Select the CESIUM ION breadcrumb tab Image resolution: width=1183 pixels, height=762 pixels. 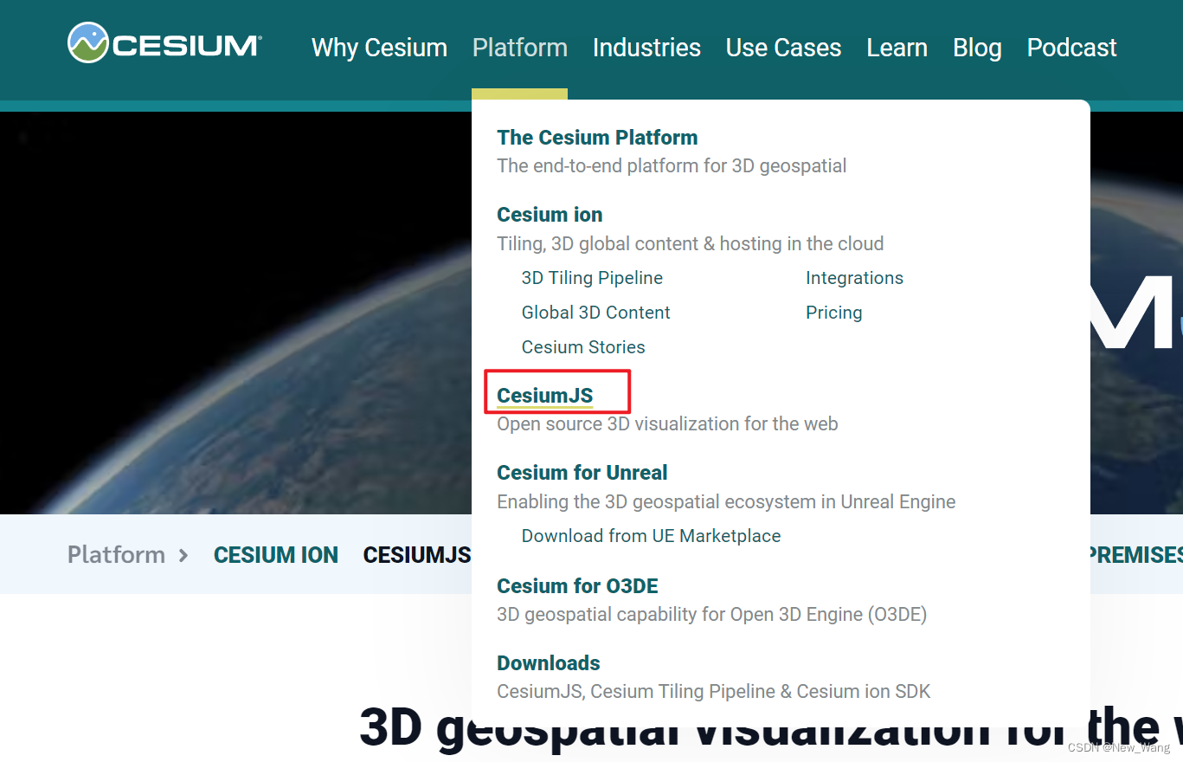(275, 554)
